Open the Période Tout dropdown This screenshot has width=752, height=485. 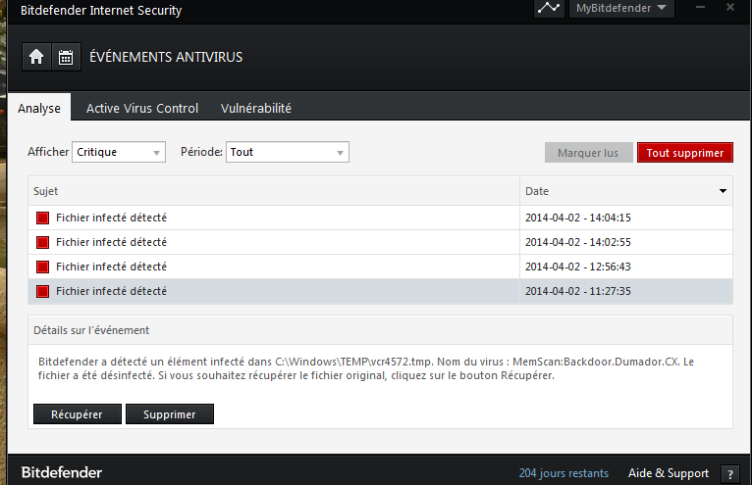pos(288,152)
